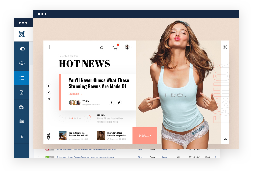Select the active orange carousel dot

point(72,118)
